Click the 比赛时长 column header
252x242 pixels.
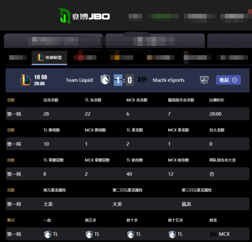[217, 100]
